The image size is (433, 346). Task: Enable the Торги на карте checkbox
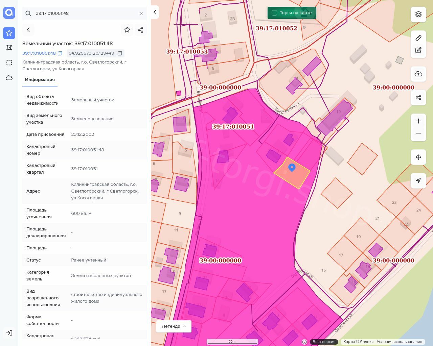click(x=274, y=13)
